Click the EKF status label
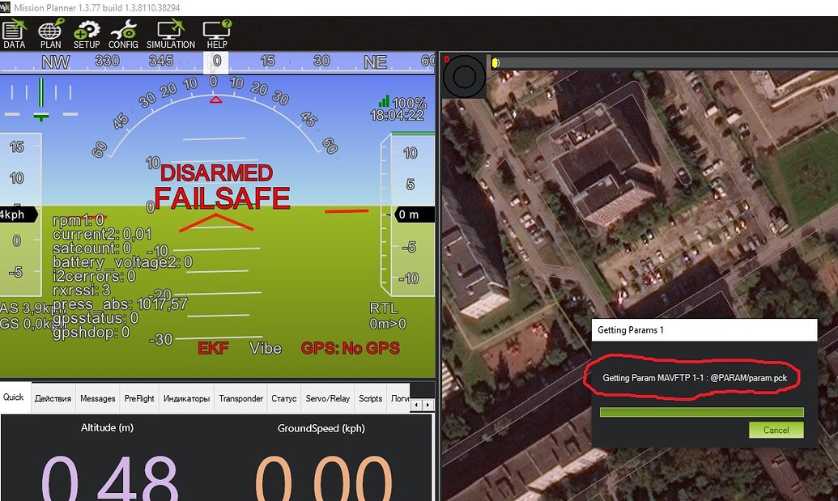 (213, 348)
